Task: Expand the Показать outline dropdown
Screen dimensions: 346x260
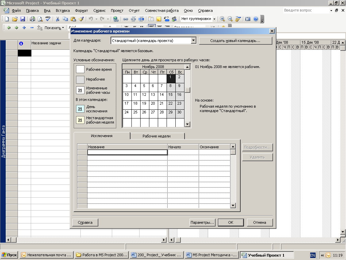Action: click(54, 28)
